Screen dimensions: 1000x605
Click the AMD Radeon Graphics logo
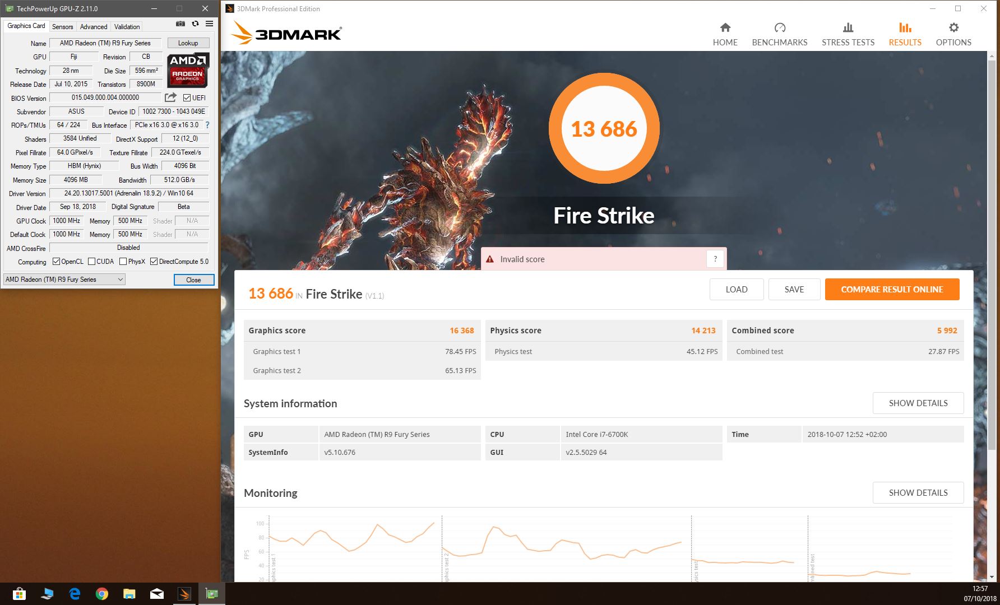[188, 70]
